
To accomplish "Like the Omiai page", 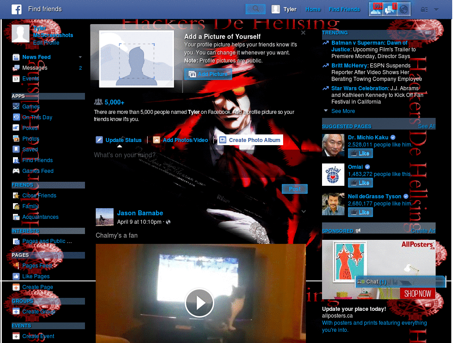I will [x=360, y=183].
